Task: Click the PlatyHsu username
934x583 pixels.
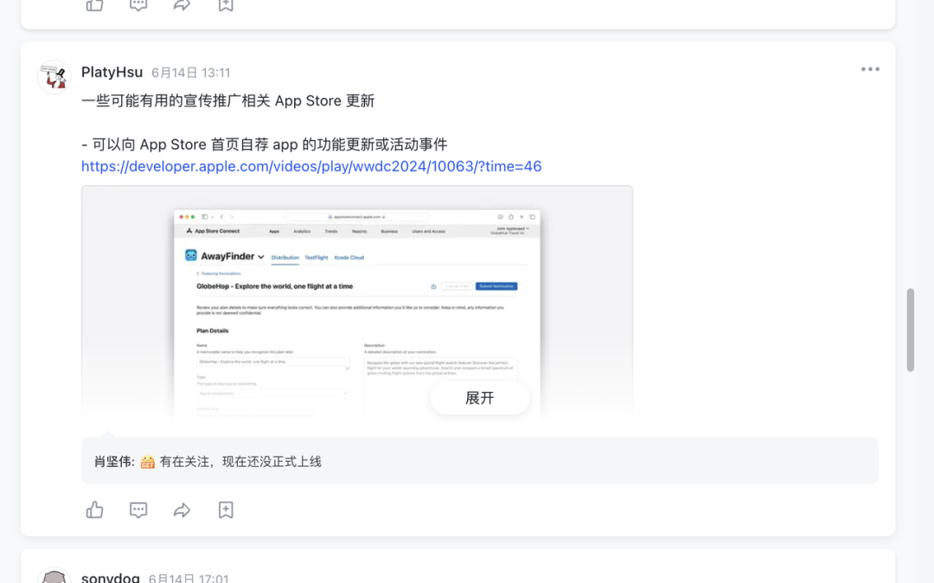Action: click(x=112, y=72)
